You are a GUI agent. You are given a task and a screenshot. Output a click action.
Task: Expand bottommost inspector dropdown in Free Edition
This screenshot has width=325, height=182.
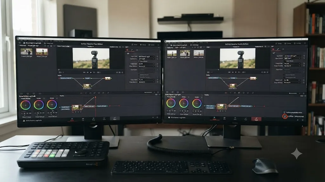point(146,82)
